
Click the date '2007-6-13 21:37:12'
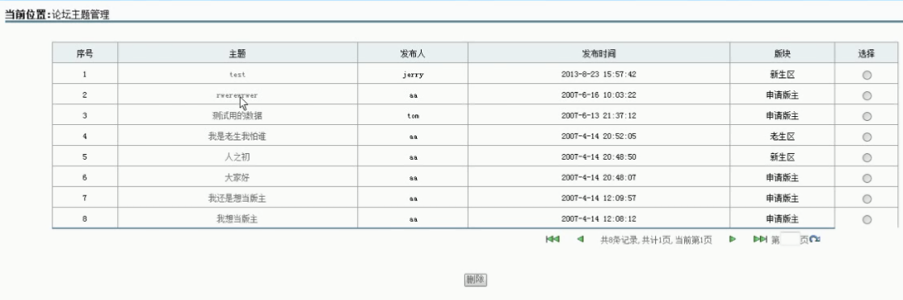(x=598, y=116)
